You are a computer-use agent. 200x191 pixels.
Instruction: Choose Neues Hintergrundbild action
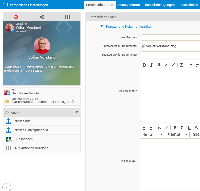42,130
